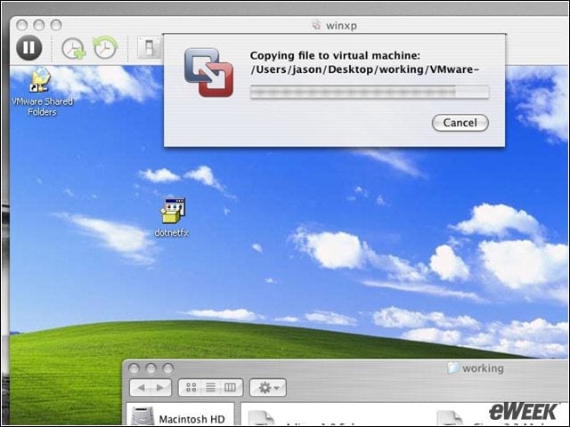
Task: Click the winxp window title icon
Action: tap(317, 25)
